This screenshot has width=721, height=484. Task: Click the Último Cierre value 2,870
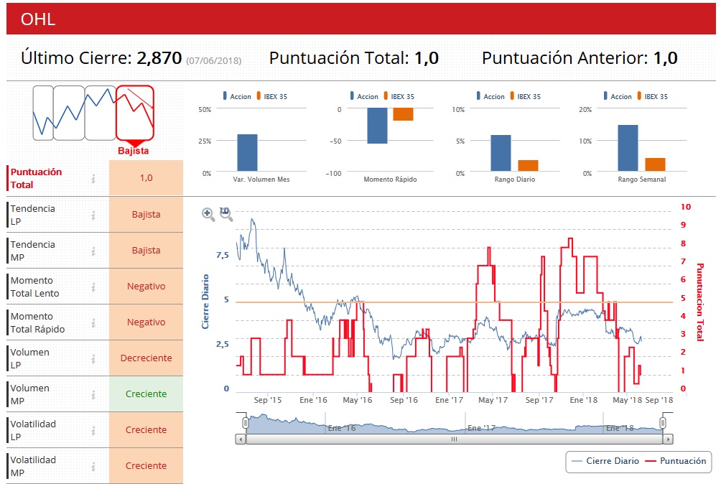[159, 58]
